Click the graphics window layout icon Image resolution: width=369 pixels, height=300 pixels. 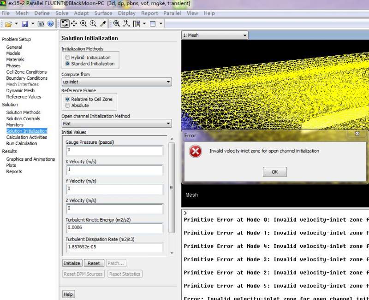point(153,24)
